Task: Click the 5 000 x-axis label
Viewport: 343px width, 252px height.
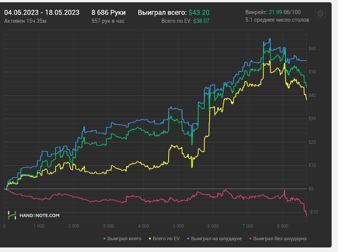Action: click(178, 226)
